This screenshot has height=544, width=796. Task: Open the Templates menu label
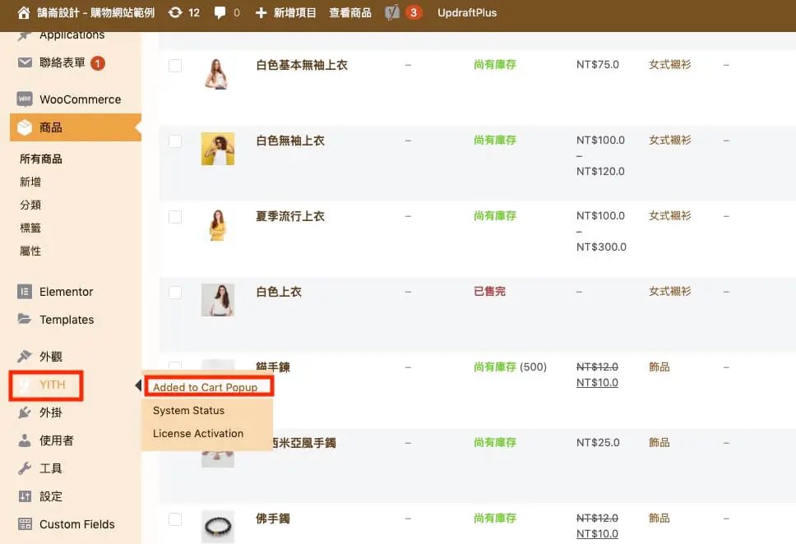coord(67,320)
